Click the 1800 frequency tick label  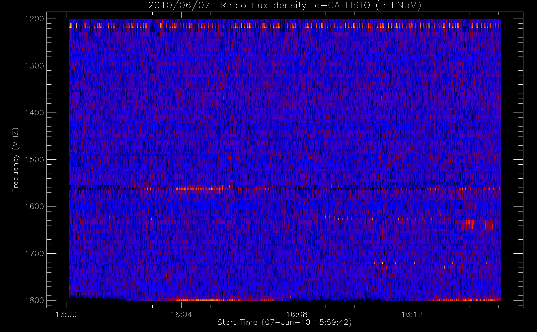(x=35, y=300)
